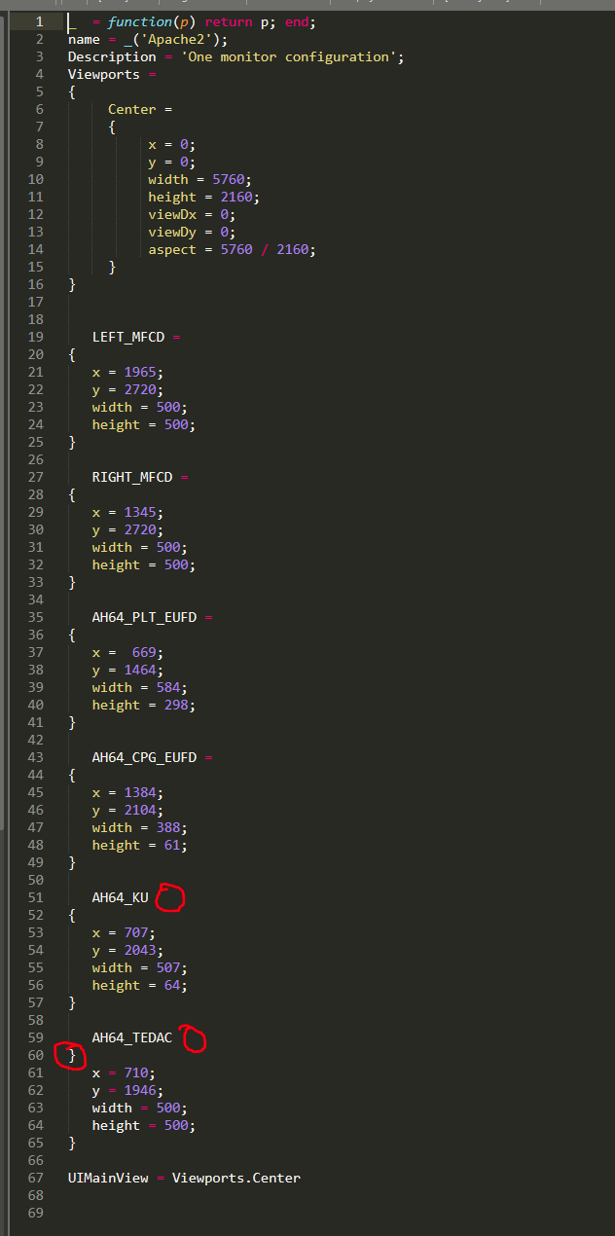Click the 'x = 1384;' line
Screen dimensions: 615x1236
tap(127, 792)
